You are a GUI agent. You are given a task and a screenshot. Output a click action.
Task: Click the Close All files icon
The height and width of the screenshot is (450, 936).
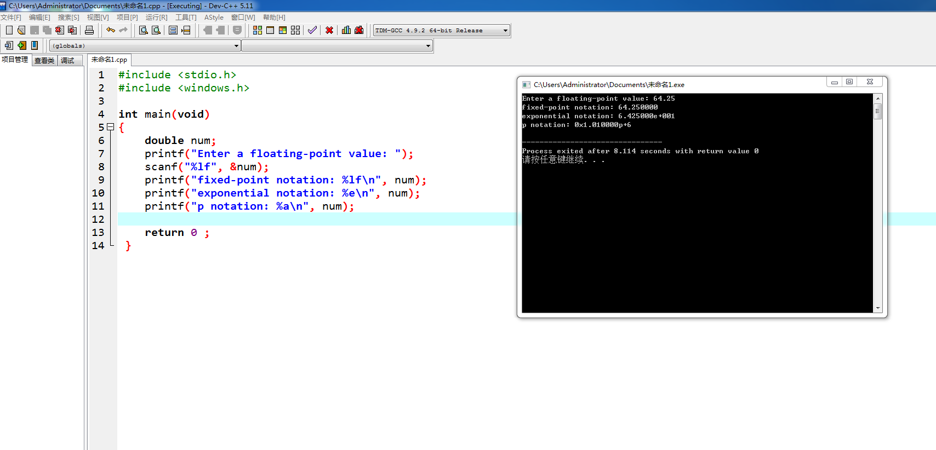pyautogui.click(x=72, y=30)
